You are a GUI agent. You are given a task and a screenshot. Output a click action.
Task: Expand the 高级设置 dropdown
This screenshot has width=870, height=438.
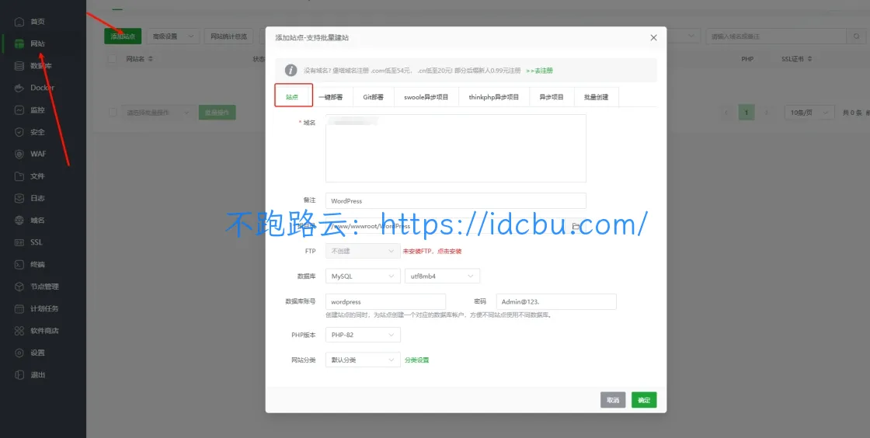[x=173, y=36]
